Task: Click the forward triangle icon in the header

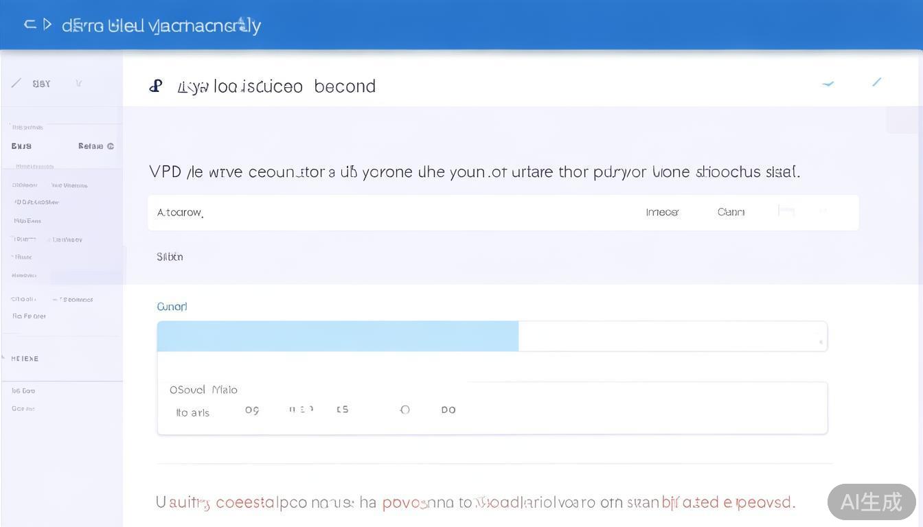Action: point(47,25)
